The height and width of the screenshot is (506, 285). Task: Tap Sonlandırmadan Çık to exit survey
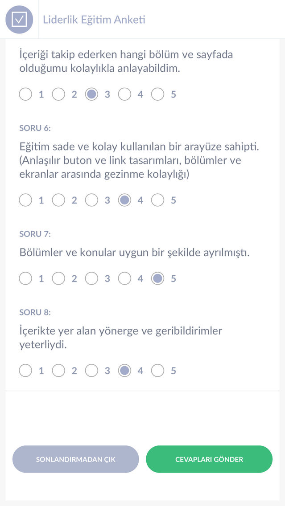(76, 459)
